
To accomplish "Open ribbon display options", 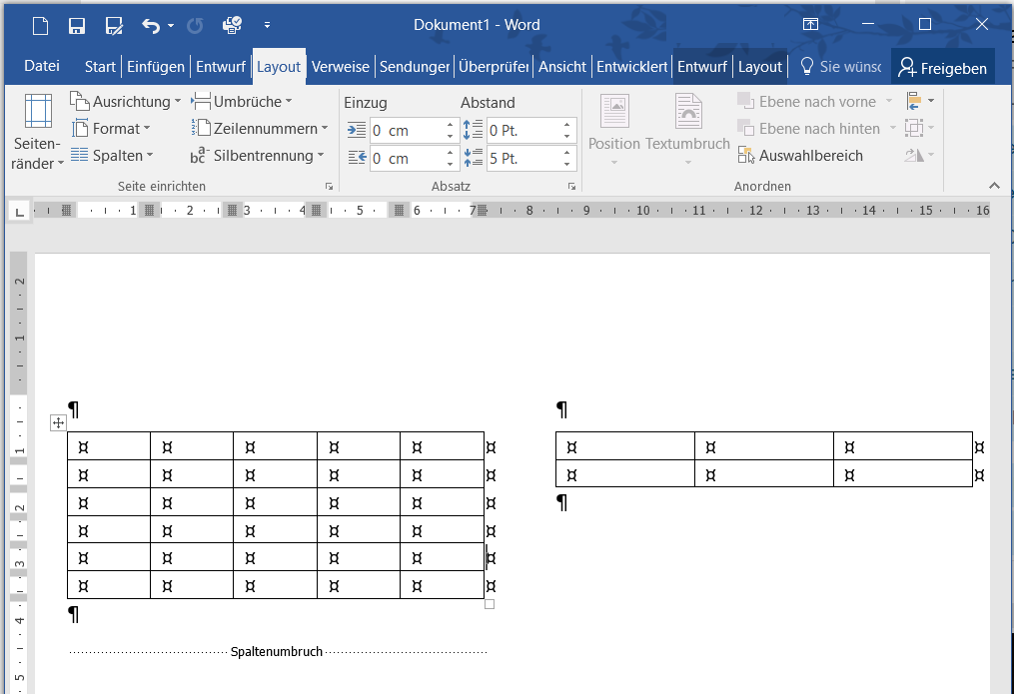I will click(810, 25).
